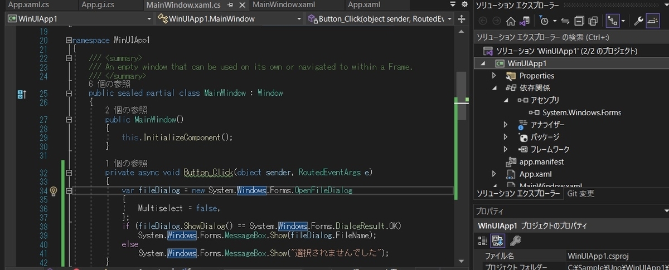The image size is (669, 270).
Task: Click the grayed Forward arrow in Solution Explorer
Action: point(496,21)
